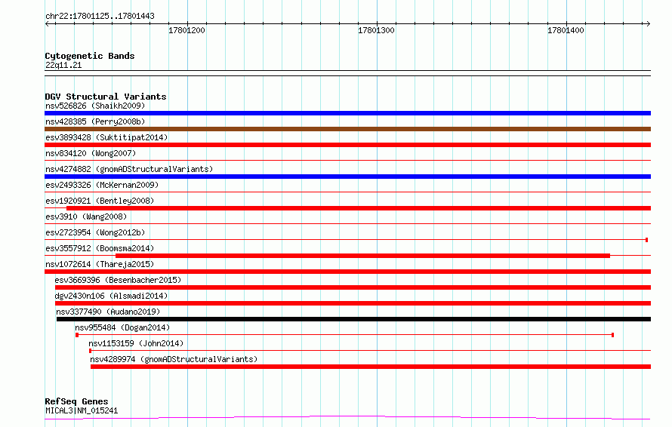Click the nsv955484 right end marker
This screenshot has height=427, width=672.
613,335
